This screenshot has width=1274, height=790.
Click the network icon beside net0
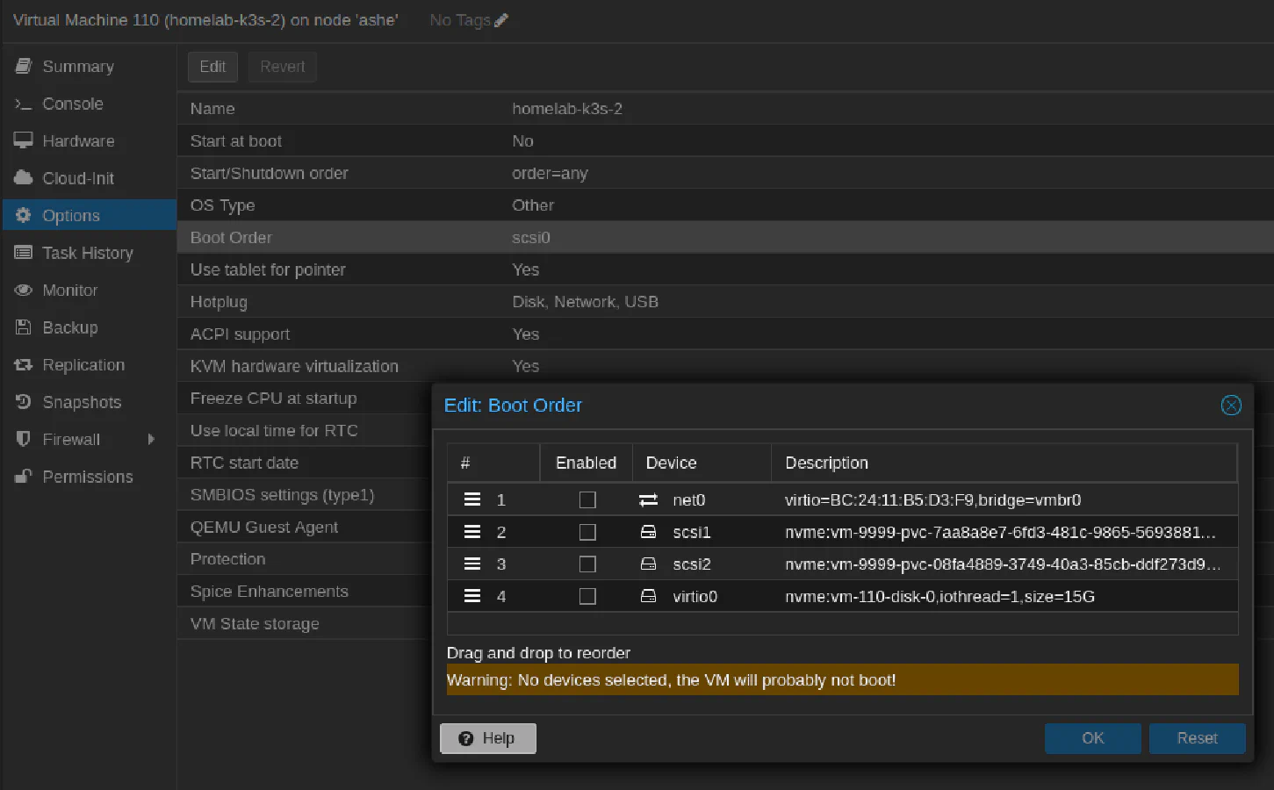tap(648, 499)
